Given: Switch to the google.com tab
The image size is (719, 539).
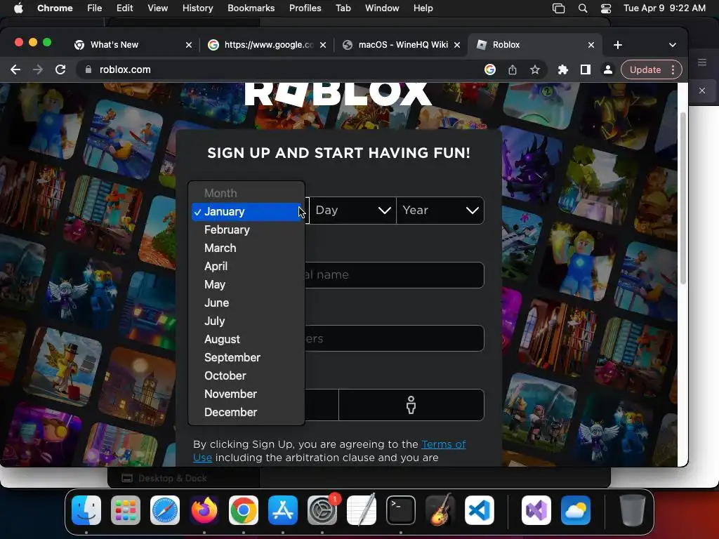Looking at the screenshot, I should 268,45.
